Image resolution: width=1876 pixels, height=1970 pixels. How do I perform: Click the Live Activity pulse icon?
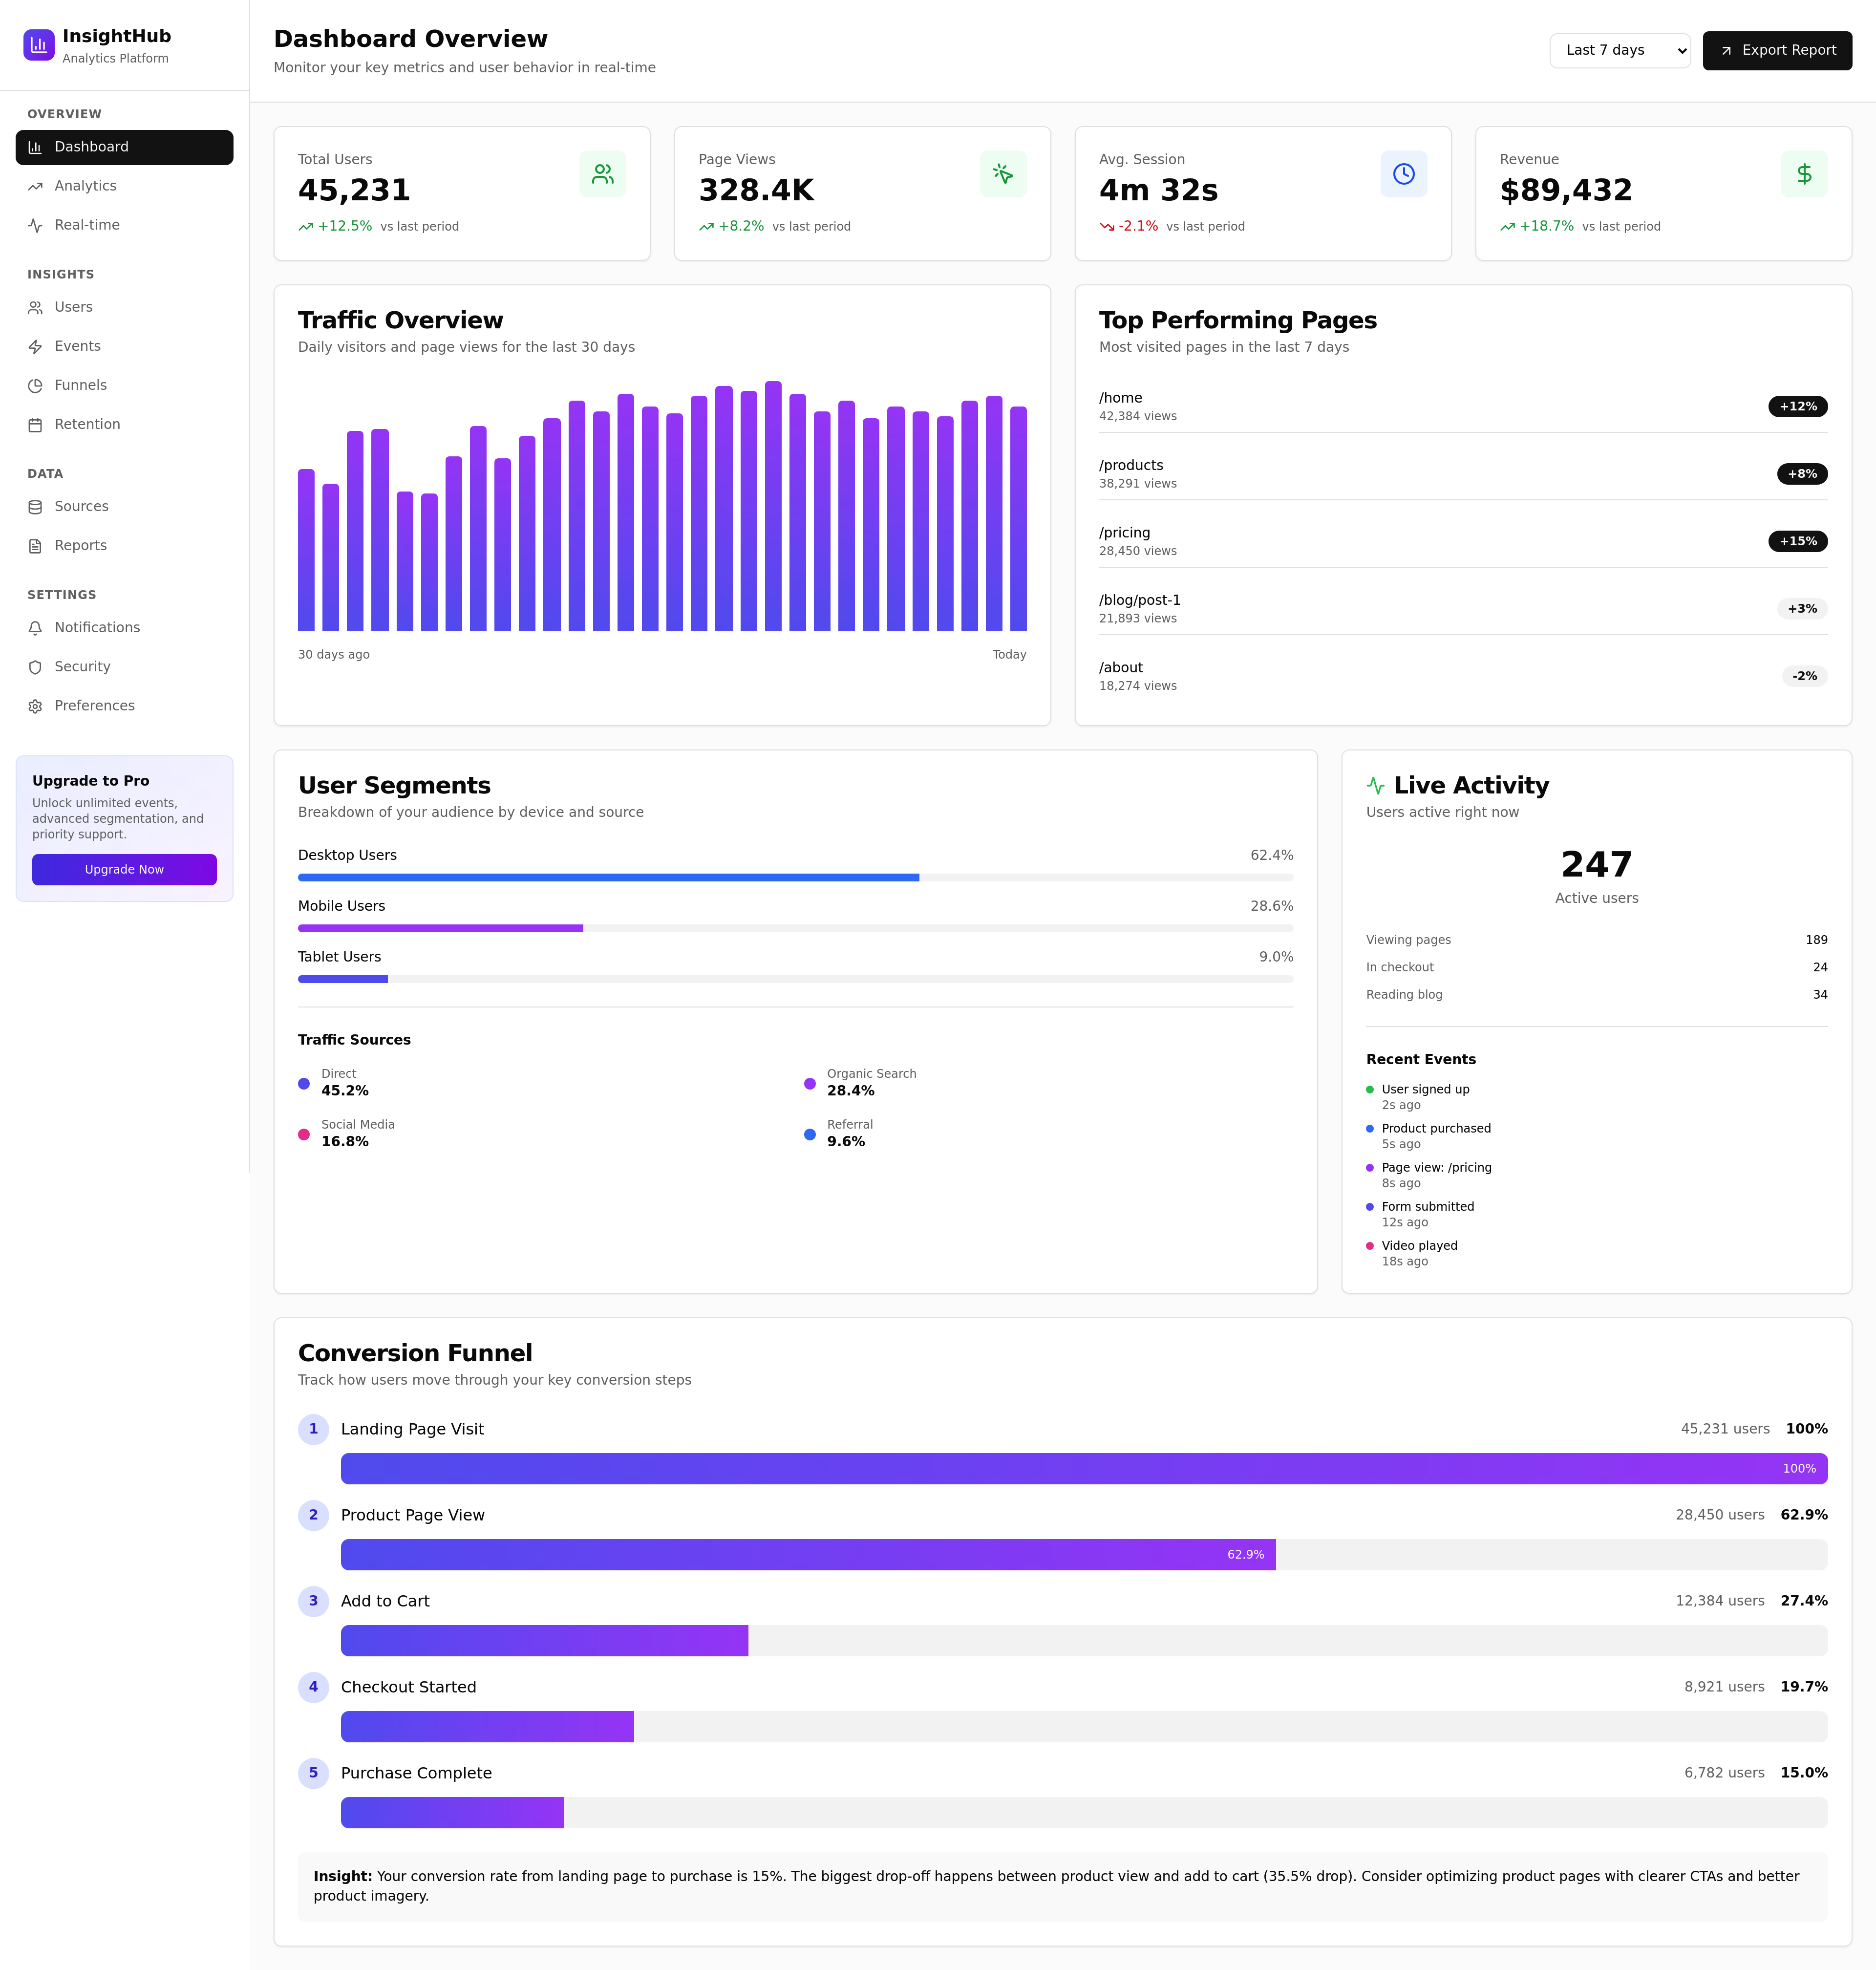point(1376,784)
